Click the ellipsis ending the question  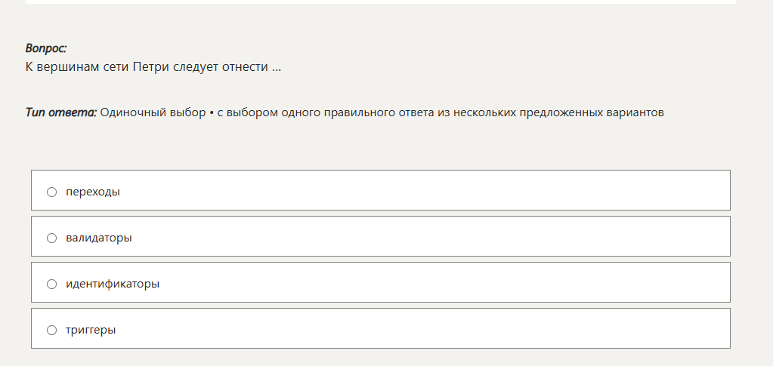(277, 68)
